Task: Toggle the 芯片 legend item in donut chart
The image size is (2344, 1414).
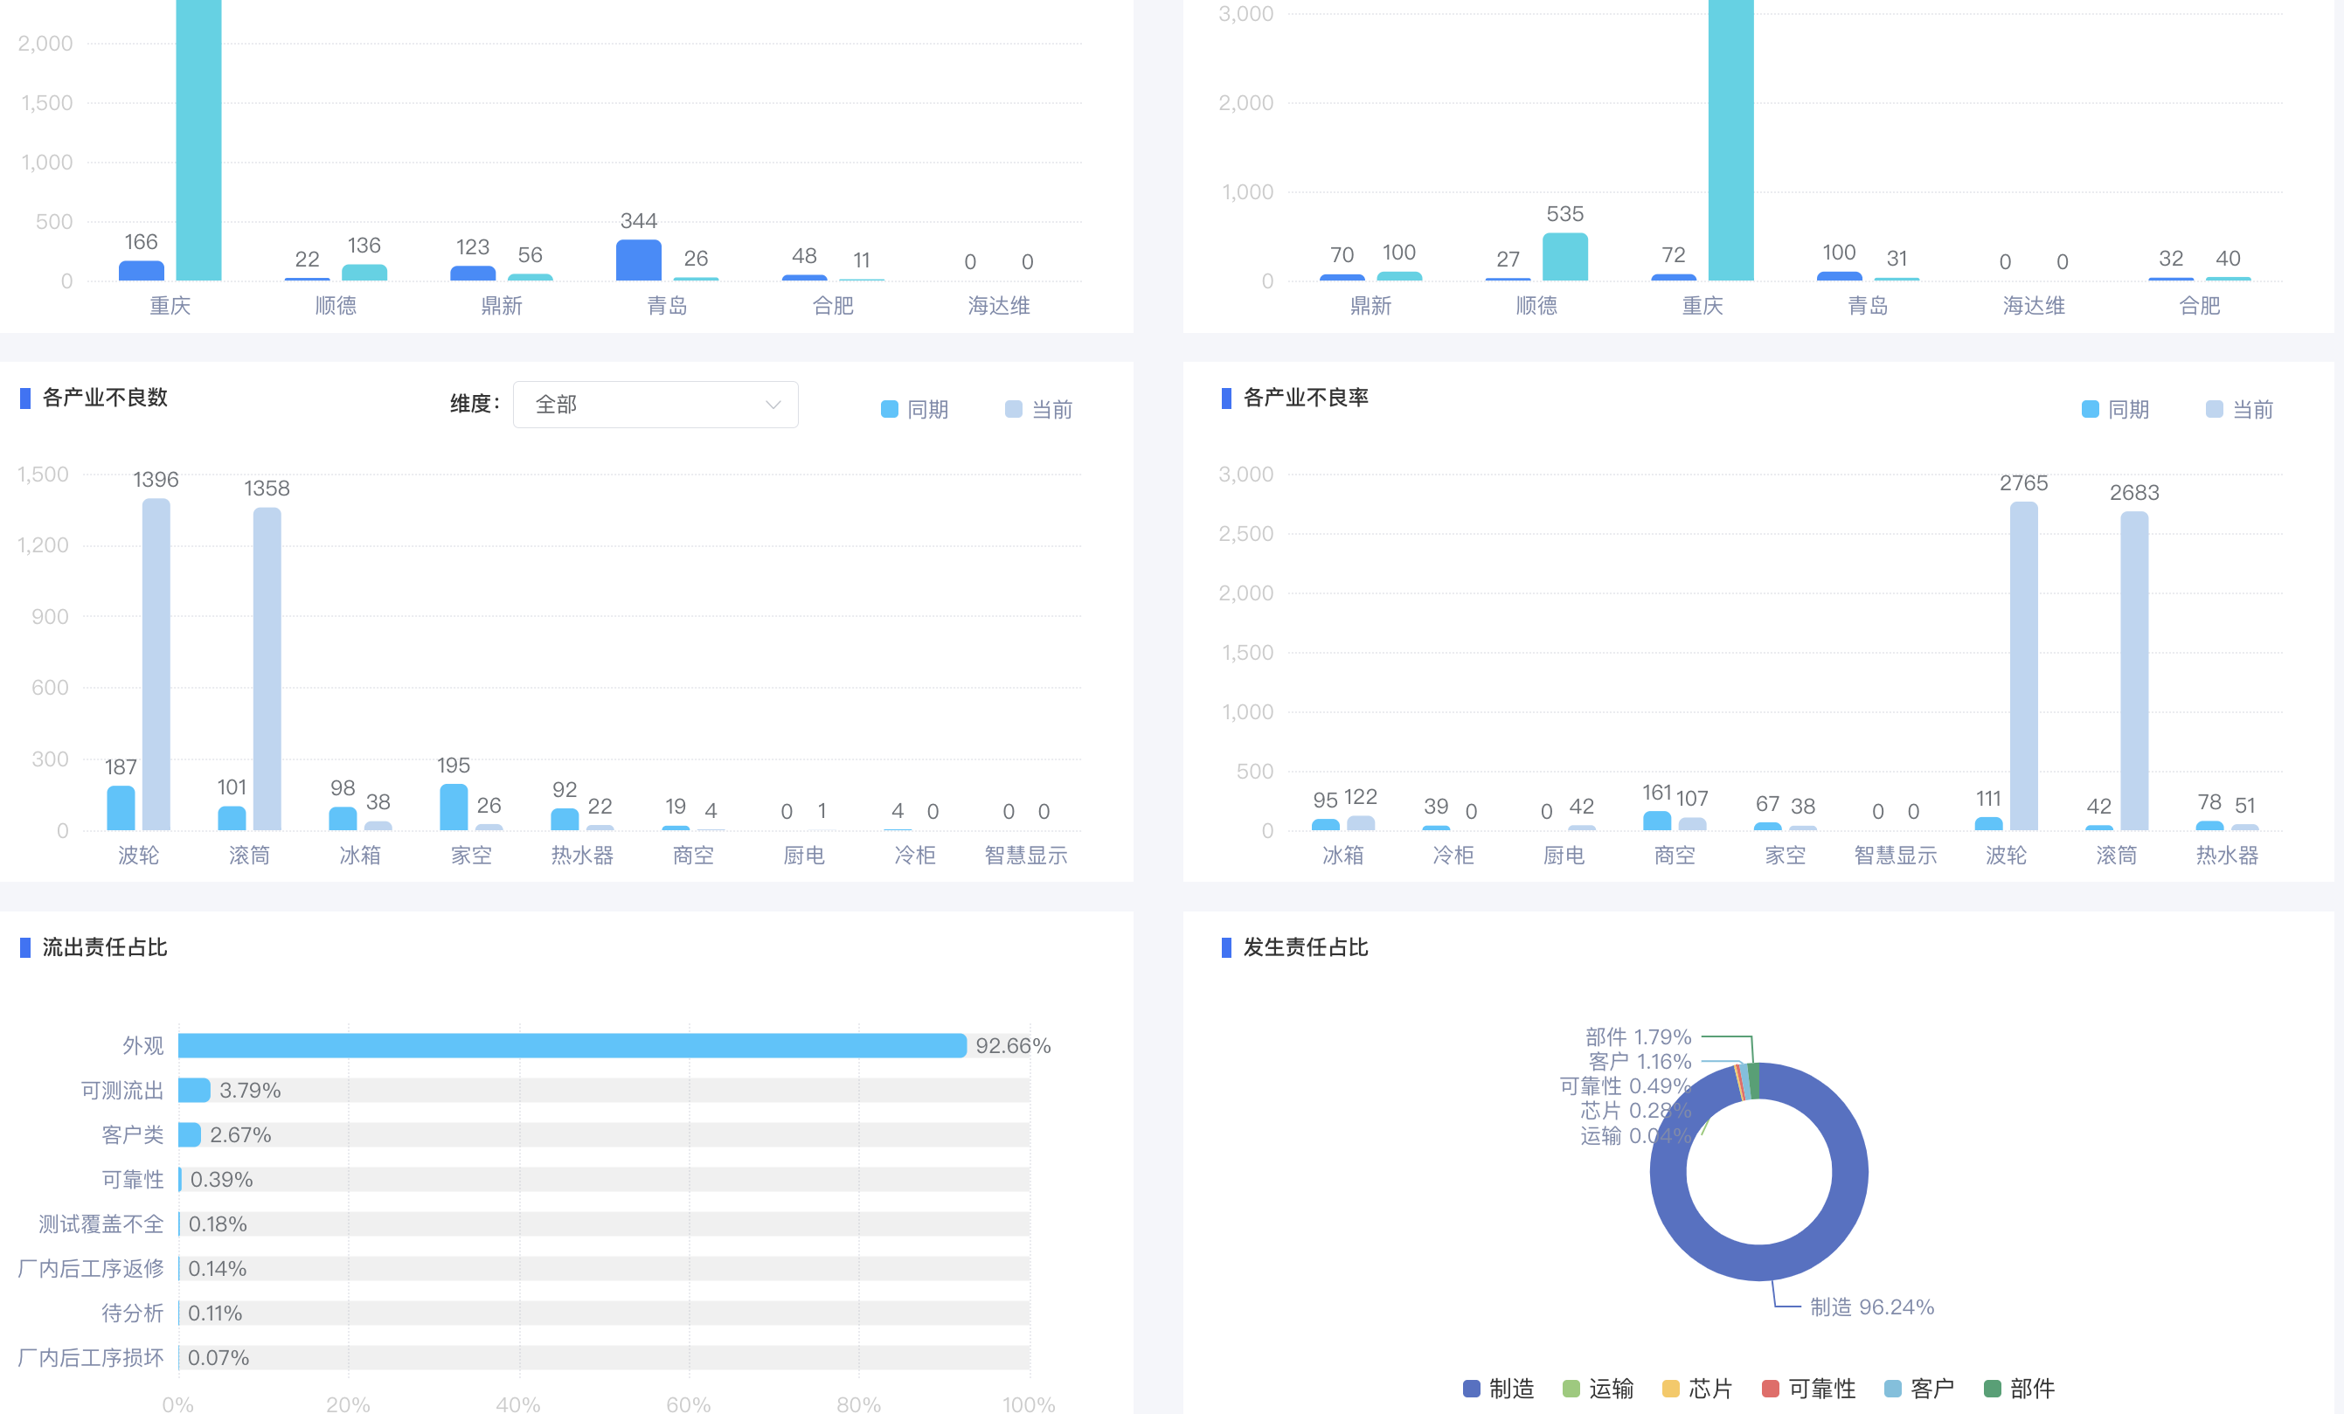Action: (1697, 1389)
